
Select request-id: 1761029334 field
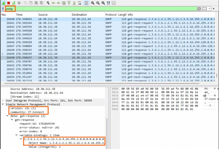coord(37,124)
